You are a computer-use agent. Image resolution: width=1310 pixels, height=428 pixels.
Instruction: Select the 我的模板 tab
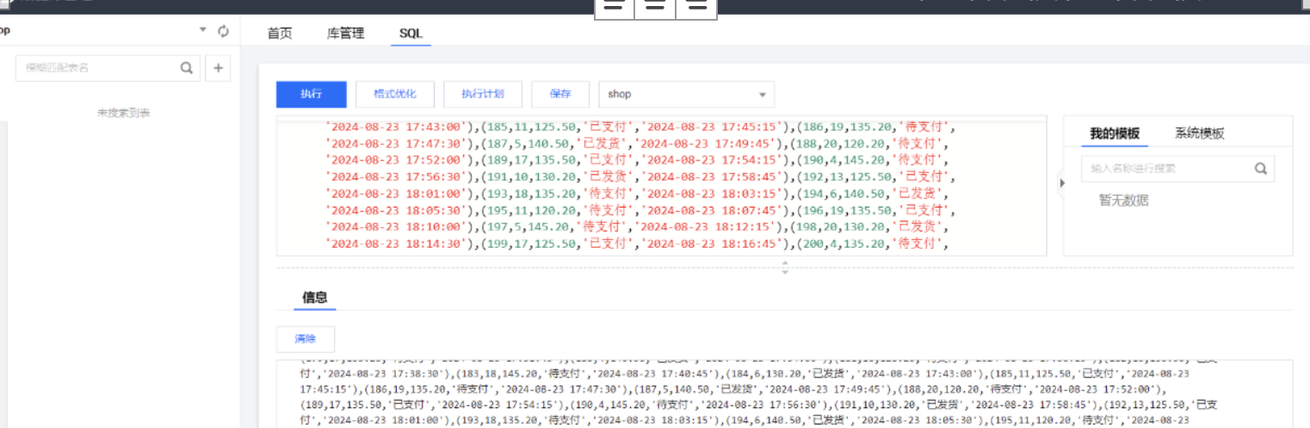click(1114, 133)
